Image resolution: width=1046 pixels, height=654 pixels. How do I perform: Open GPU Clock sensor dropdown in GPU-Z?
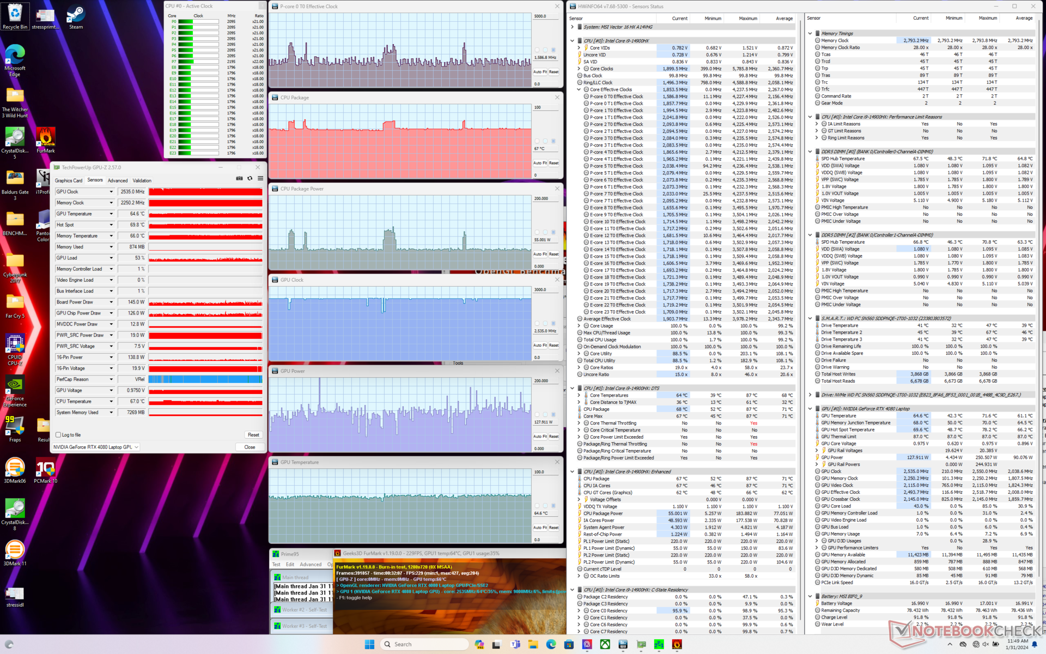click(111, 192)
